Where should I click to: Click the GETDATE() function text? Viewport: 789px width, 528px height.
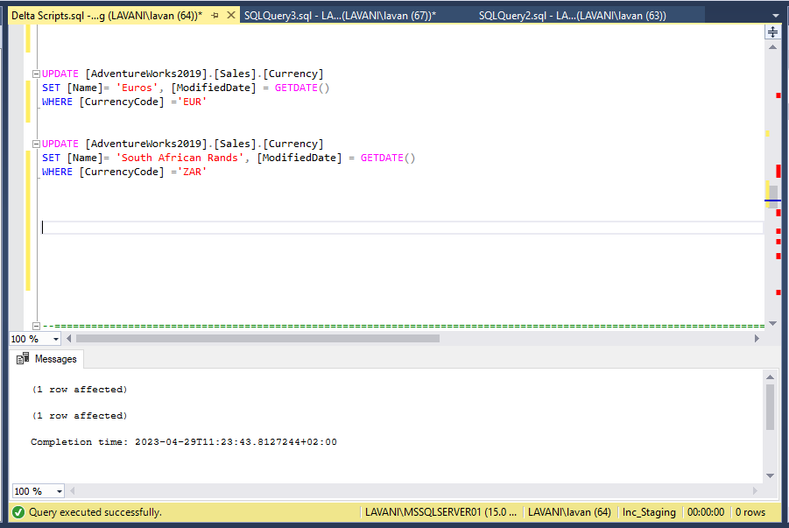coord(300,87)
